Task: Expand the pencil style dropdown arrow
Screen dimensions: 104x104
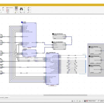Action: 18,12
